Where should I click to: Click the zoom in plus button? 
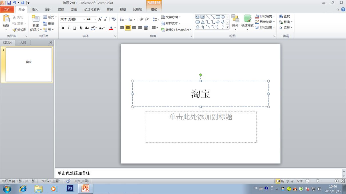point(337,181)
